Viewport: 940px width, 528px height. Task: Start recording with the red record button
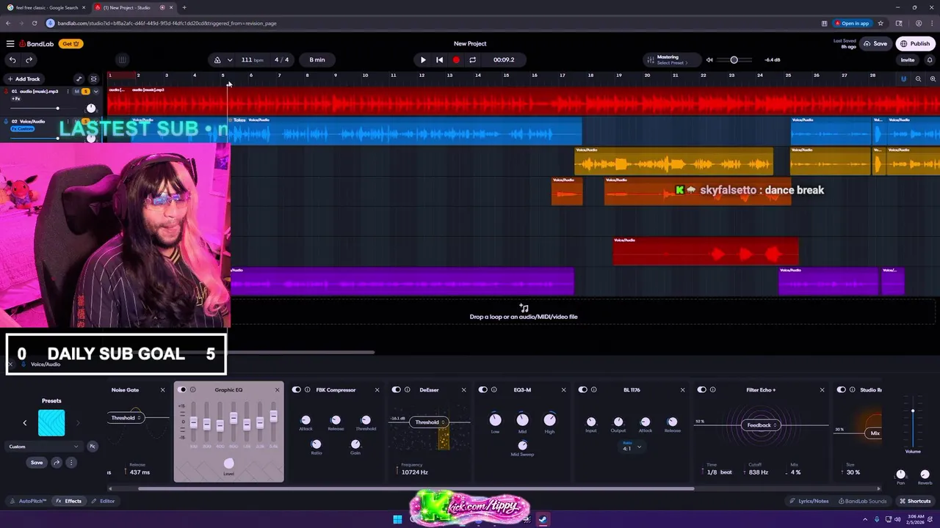tap(456, 59)
